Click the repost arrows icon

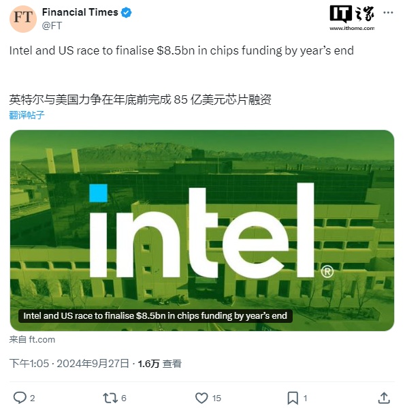tap(110, 398)
